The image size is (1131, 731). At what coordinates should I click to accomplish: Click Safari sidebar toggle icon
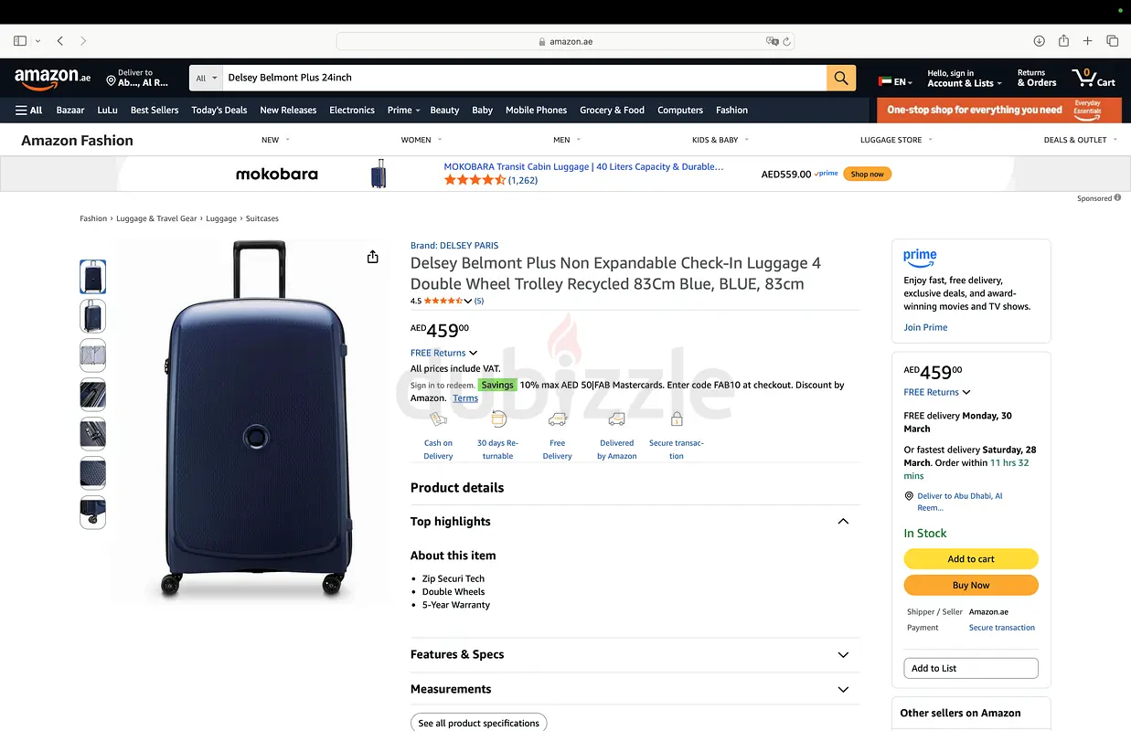(x=20, y=41)
